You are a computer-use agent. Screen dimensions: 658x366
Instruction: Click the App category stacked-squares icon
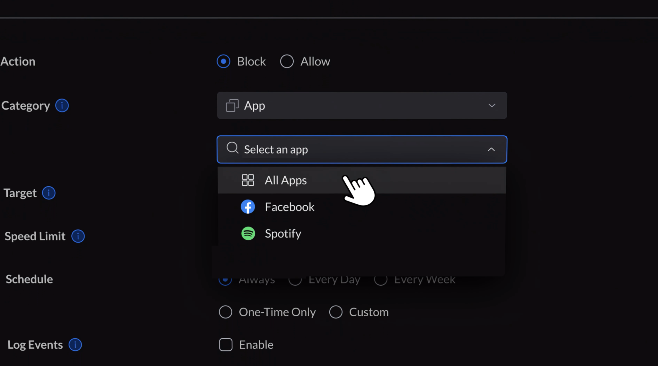click(232, 105)
